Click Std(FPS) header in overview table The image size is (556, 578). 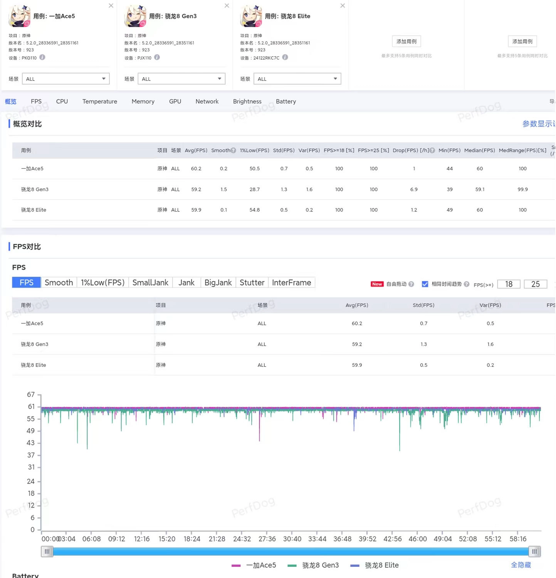tap(284, 151)
